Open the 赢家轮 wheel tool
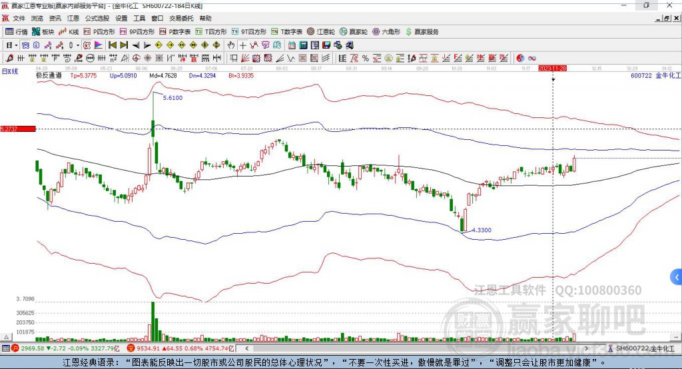The height and width of the screenshot is (369, 682). 354,32
